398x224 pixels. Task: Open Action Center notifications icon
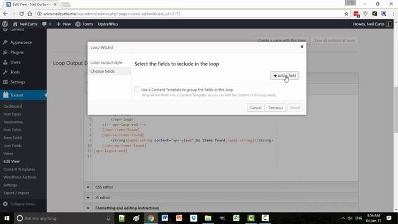coord(389,218)
